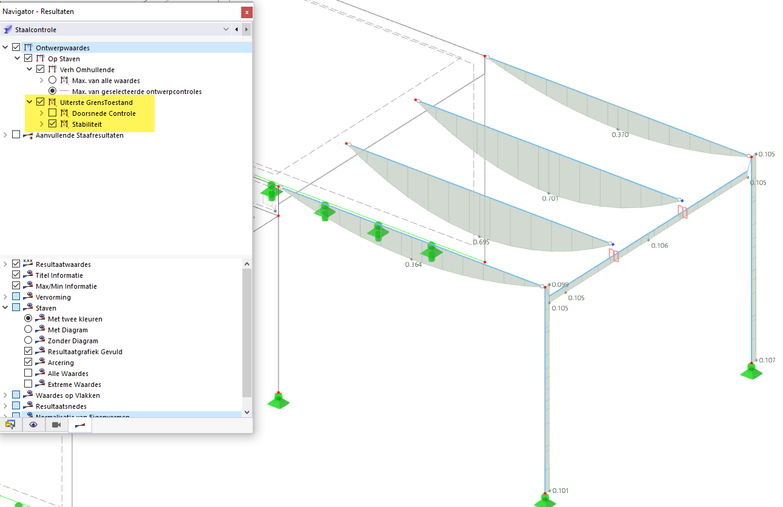This screenshot has width=783, height=507.
Task: Expand the Vervorming node
Action: (5, 297)
